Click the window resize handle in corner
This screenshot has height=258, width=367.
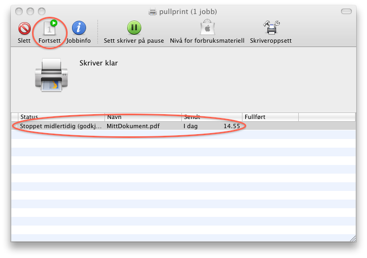[x=352, y=237]
